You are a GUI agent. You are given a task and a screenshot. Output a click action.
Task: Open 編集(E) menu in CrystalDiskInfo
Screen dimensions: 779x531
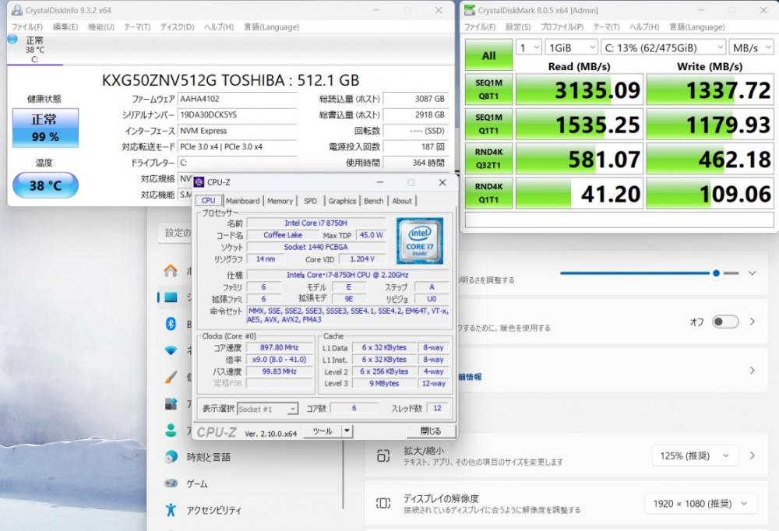(x=65, y=26)
